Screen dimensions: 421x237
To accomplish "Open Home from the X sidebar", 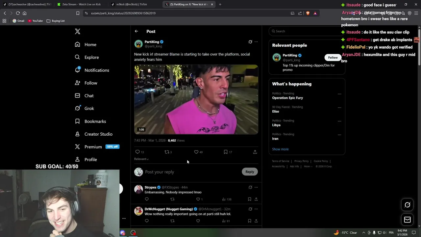I will coord(86,44).
